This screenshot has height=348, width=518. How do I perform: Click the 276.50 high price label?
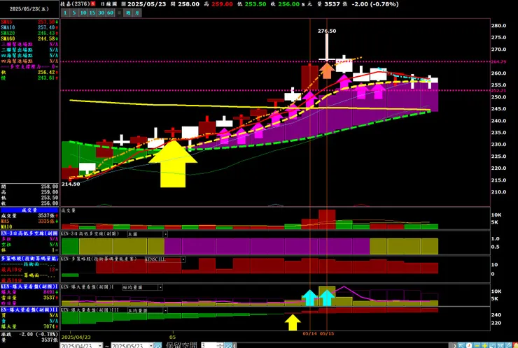pos(327,31)
